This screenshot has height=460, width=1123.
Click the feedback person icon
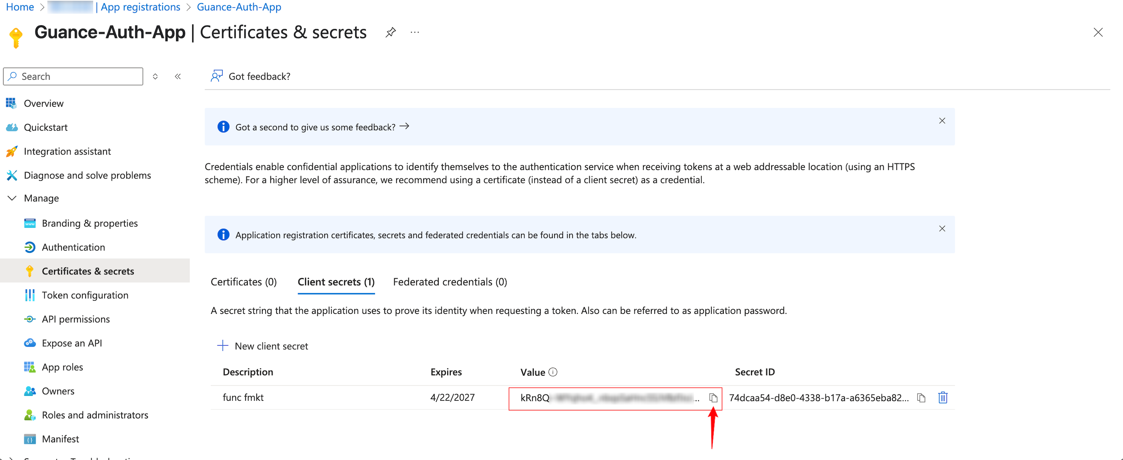pos(217,77)
